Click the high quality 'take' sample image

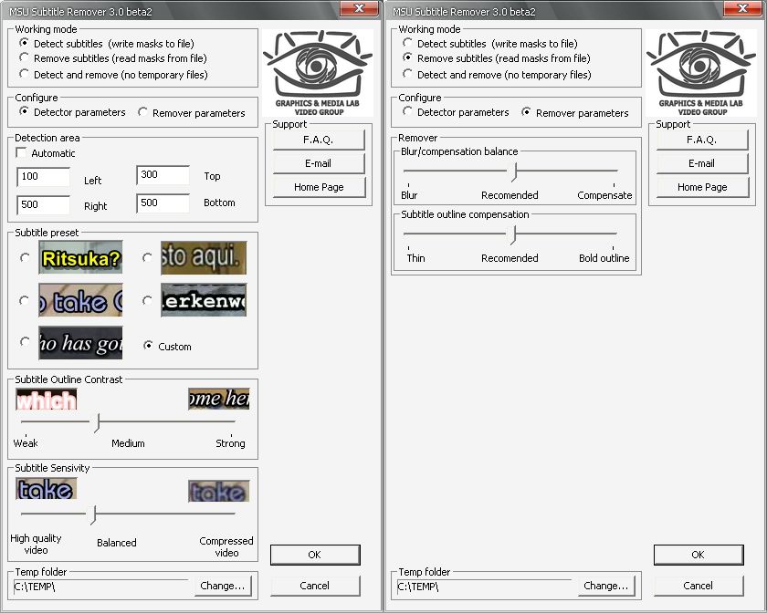coord(47,489)
